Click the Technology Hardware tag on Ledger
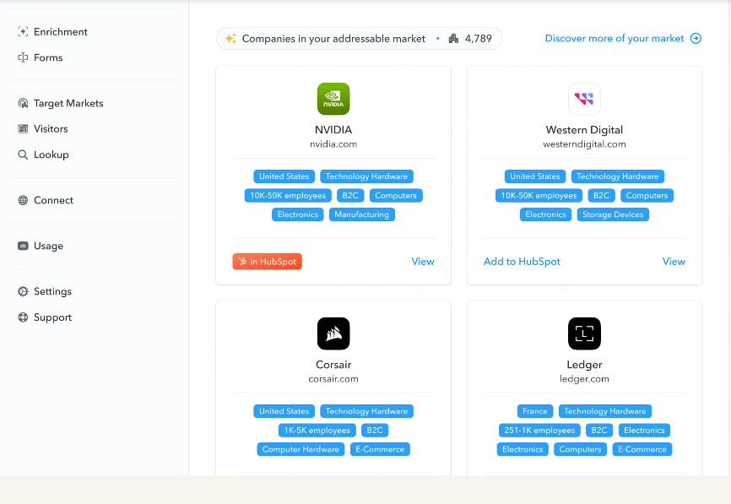This screenshot has height=504, width=731. (605, 411)
